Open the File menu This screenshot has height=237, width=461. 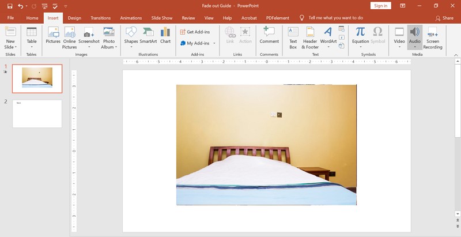(10, 18)
